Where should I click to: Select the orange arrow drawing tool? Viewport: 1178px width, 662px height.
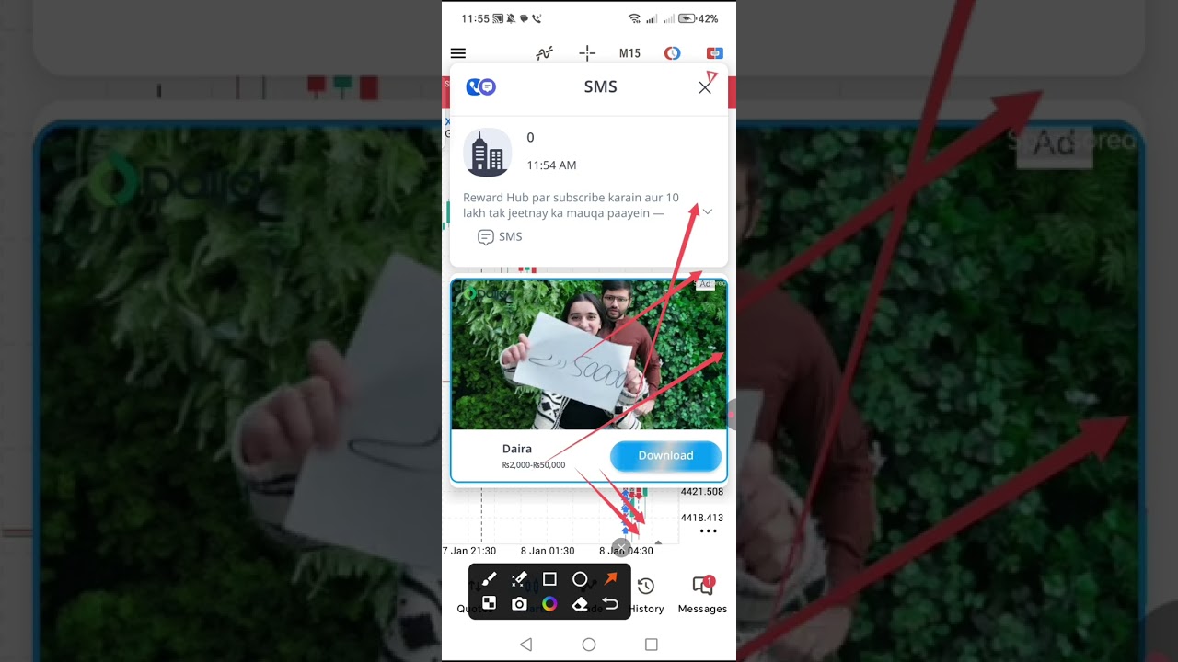610,578
